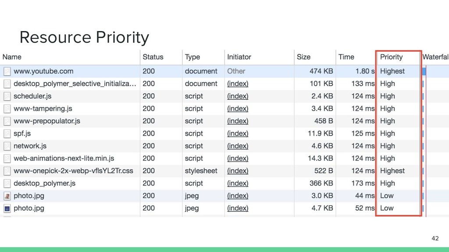The image size is (449, 252).
Task: Open the (index) link for the stylesheet row
Action: (x=238, y=171)
